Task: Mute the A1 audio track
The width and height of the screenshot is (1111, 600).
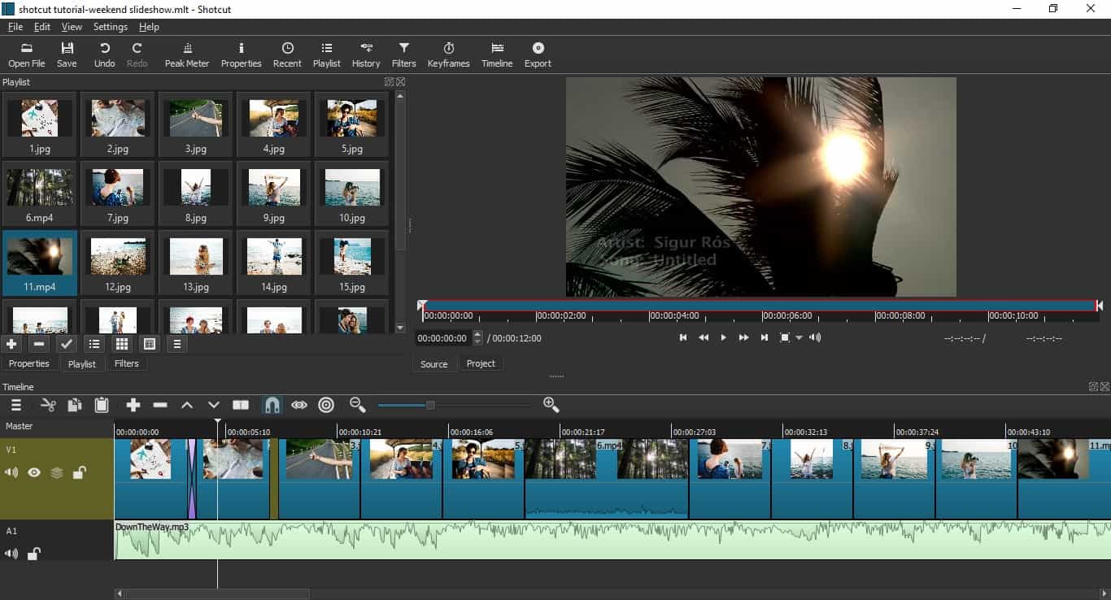Action: point(11,554)
